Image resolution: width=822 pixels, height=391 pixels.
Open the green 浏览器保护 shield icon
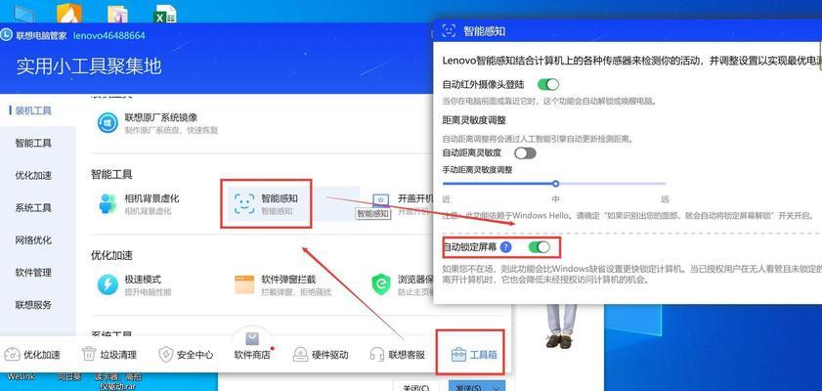tap(381, 284)
